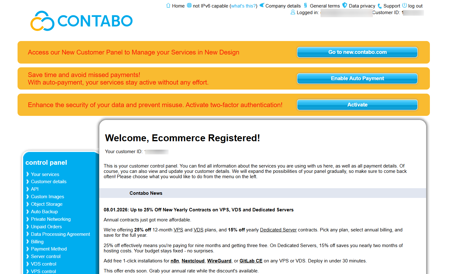Open the API menu entry
The image size is (449, 274).
(x=35, y=189)
